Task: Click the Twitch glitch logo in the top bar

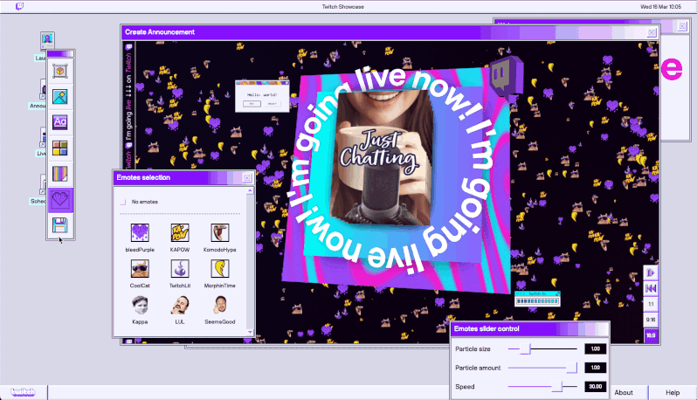Action: pyautogui.click(x=19, y=6)
